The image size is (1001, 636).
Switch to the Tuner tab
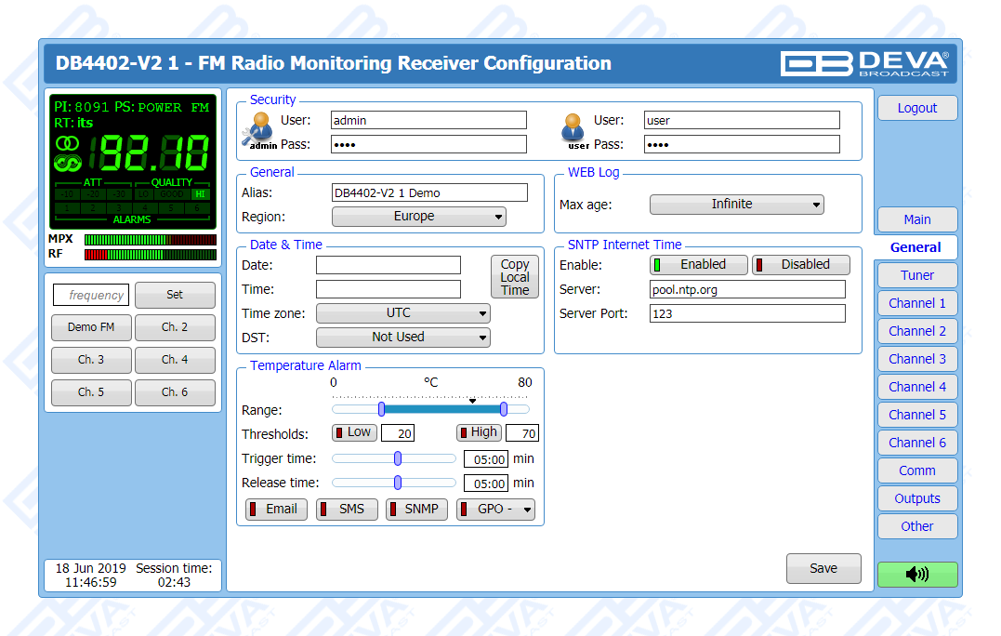point(916,275)
